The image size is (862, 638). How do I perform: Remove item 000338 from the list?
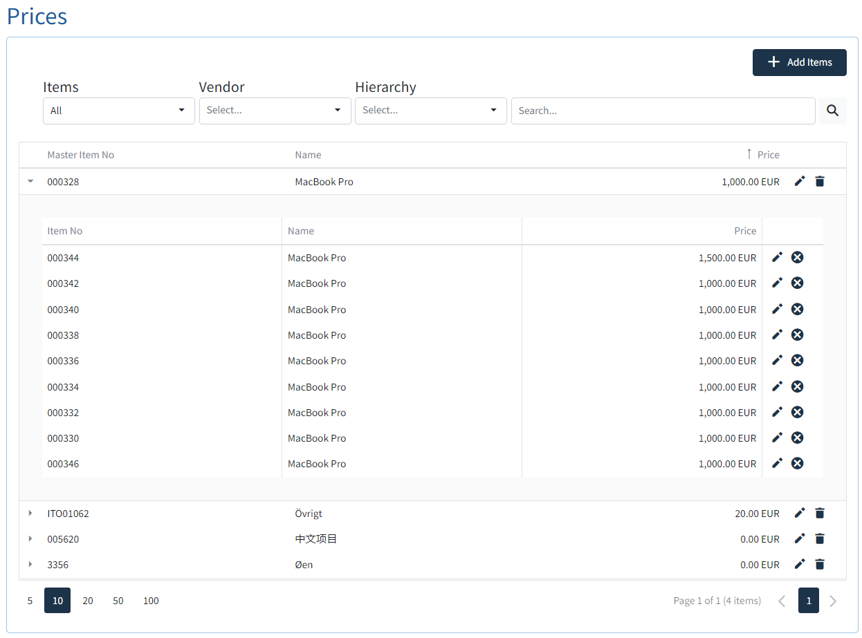pos(797,335)
